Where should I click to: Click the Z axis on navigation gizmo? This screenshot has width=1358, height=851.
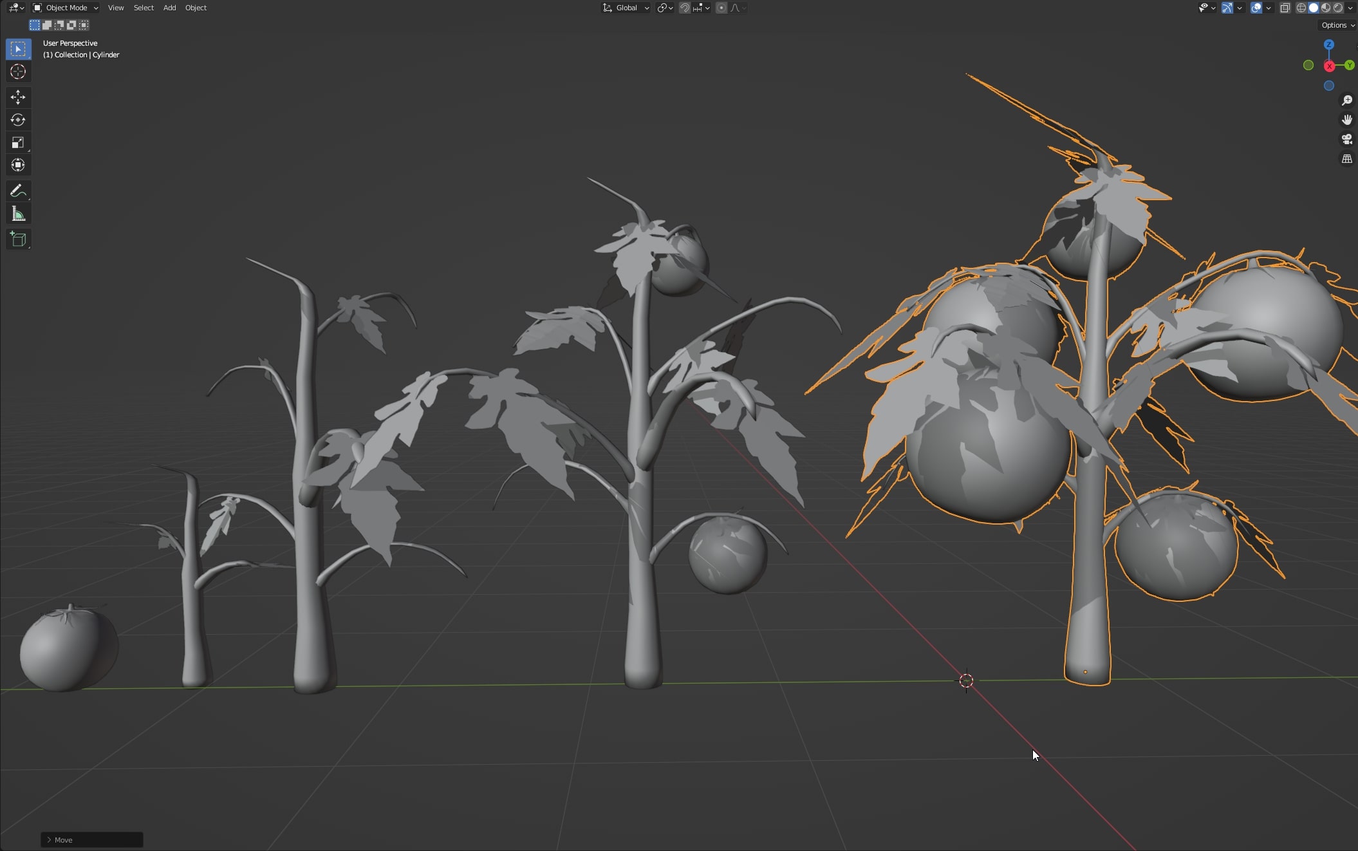click(x=1329, y=44)
